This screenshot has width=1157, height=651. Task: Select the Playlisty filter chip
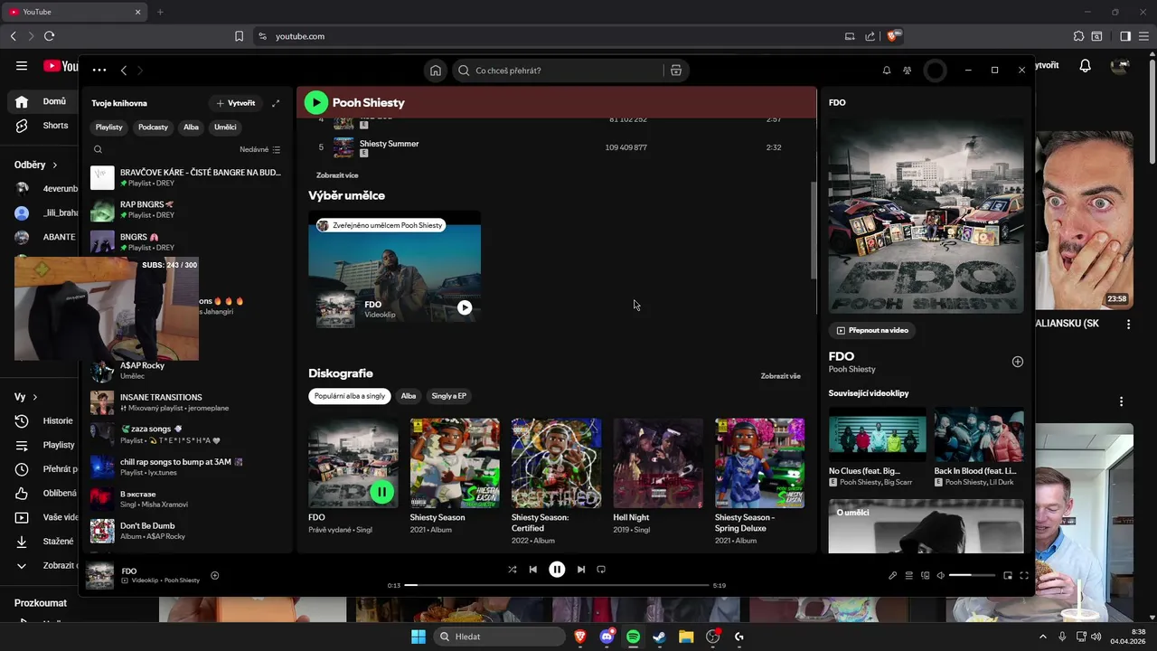(108, 127)
